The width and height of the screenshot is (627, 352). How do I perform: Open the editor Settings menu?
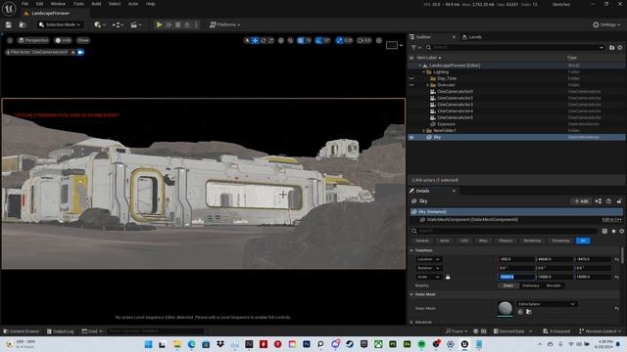(606, 24)
